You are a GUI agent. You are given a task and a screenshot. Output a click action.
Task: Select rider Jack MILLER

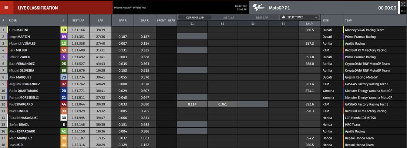tap(18, 50)
